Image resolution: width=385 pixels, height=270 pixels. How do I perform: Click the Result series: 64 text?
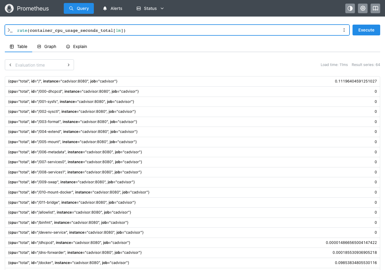click(x=366, y=65)
